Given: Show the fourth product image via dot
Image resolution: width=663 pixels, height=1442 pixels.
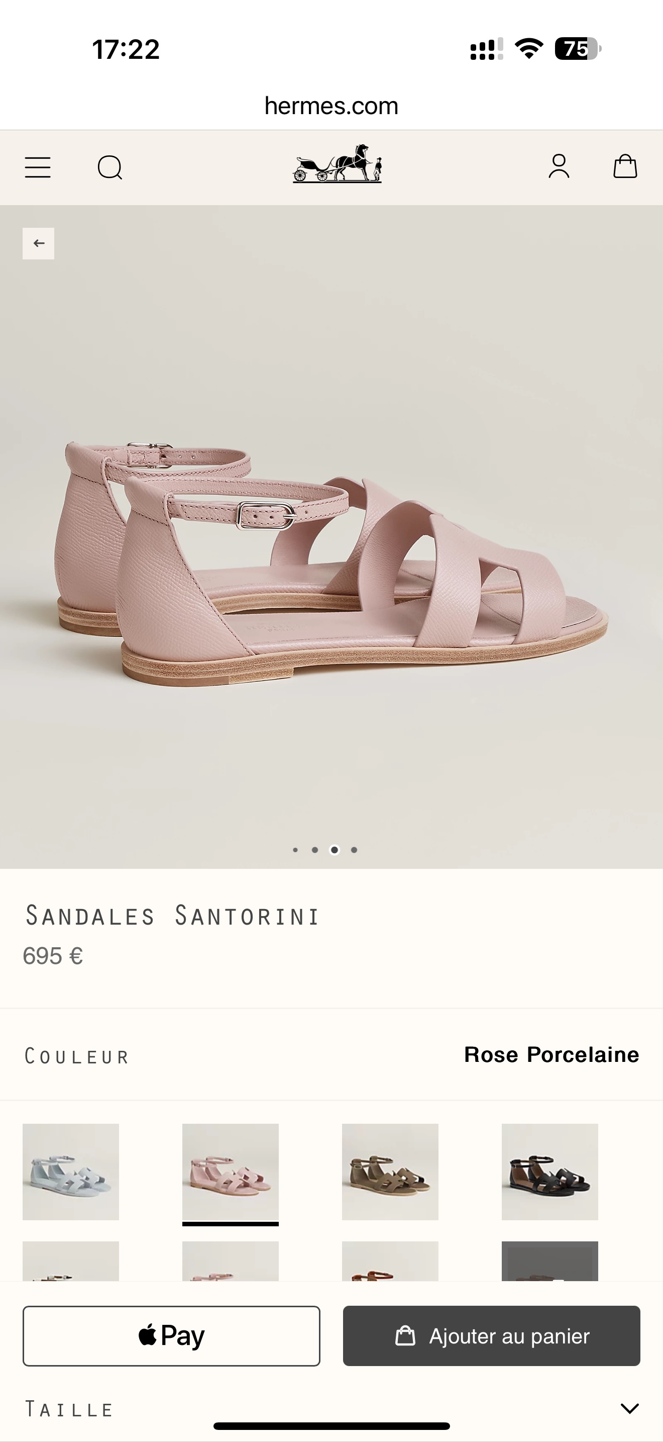Looking at the screenshot, I should coord(354,850).
